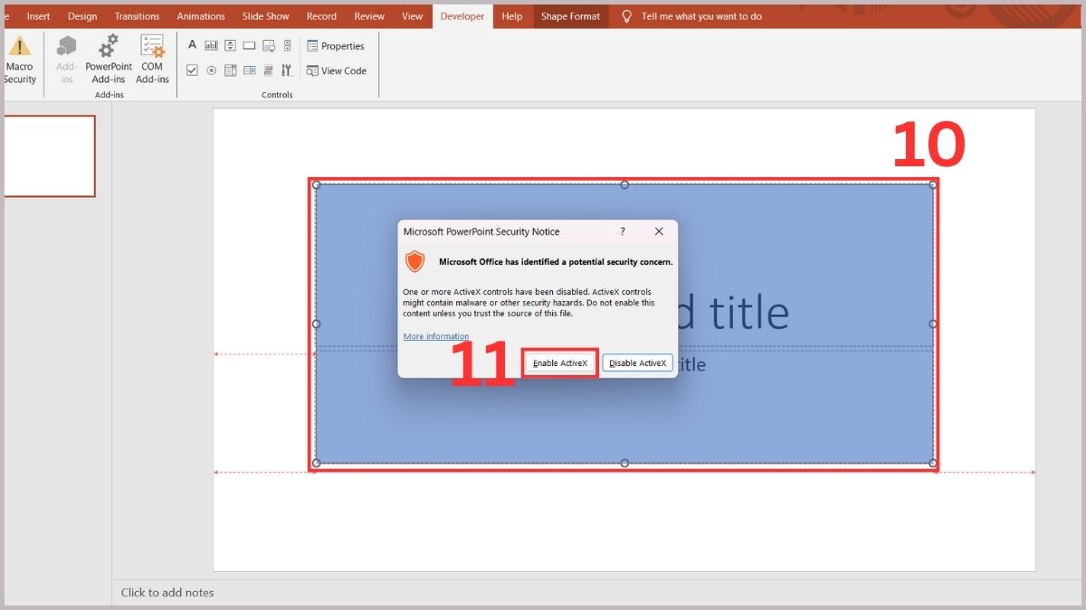Viewport: 1086px width, 610px height.
Task: Open the More information link
Action: pyautogui.click(x=435, y=335)
